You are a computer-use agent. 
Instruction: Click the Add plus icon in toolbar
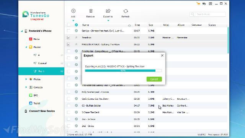click(x=73, y=11)
